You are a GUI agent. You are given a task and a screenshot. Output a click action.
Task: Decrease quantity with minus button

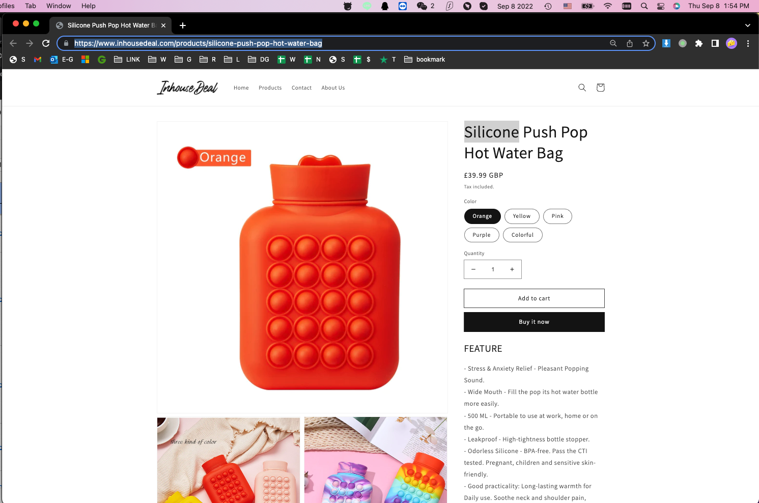tap(473, 269)
